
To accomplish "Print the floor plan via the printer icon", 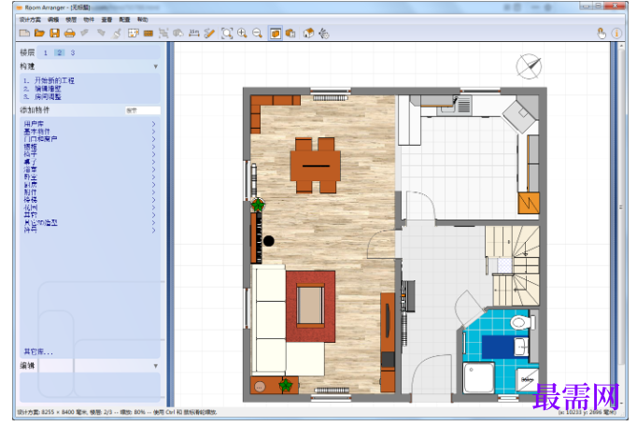I will pyautogui.click(x=69, y=34).
